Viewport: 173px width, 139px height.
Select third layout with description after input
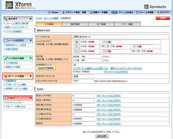click(77, 51)
